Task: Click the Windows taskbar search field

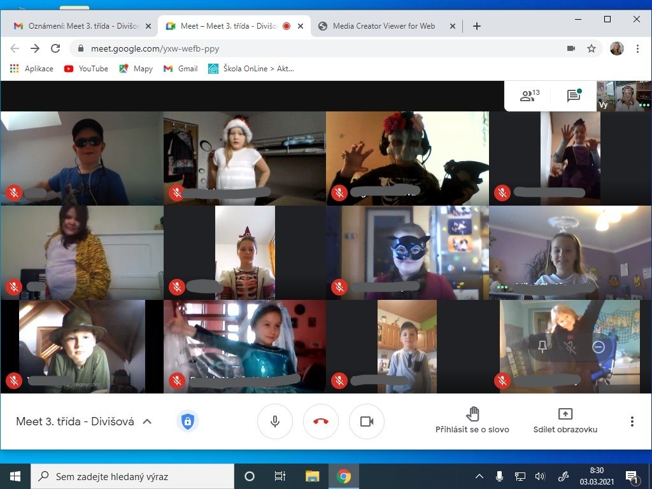Action: click(132, 476)
